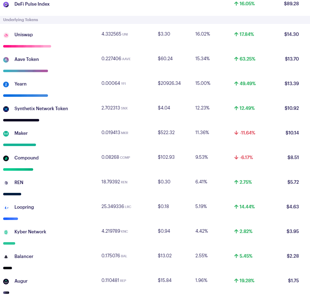Click the Augur token icon

(6, 282)
